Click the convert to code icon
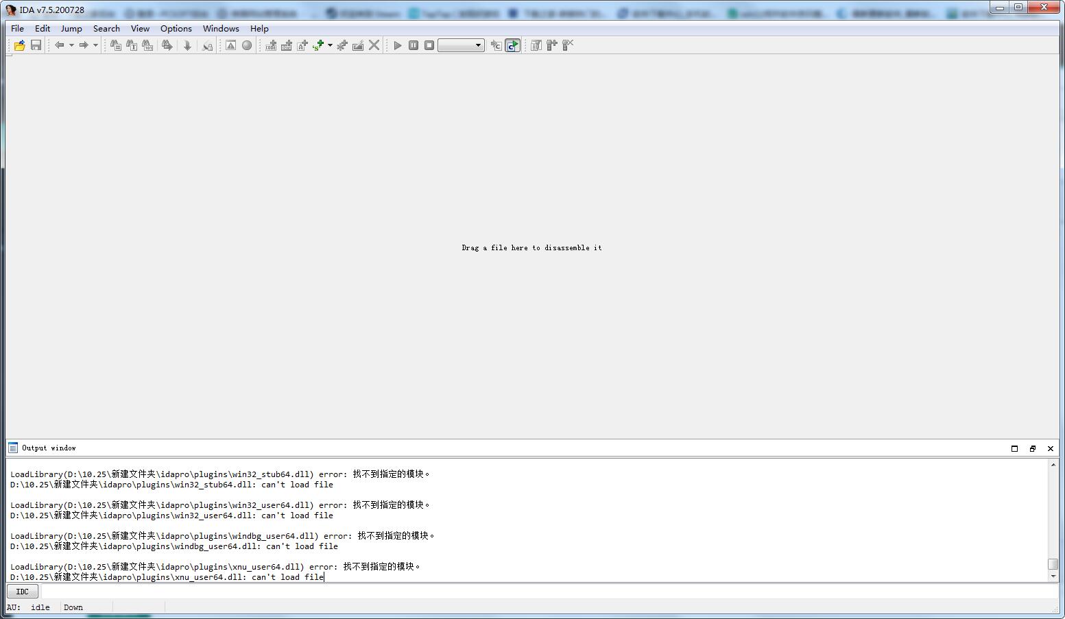The image size is (1065, 619). coord(271,45)
